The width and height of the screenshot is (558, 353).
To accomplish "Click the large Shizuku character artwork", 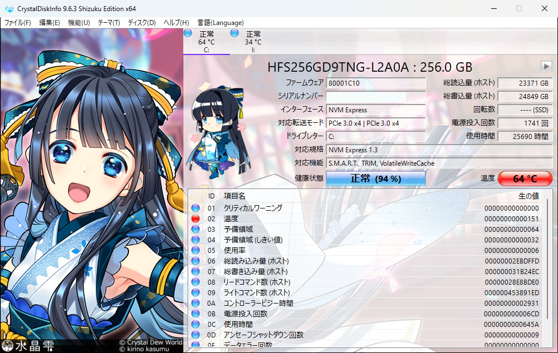I will pos(91,191).
